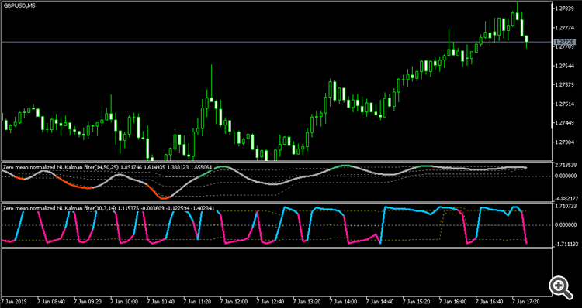Click the 1.27774 price scale label

coord(565,28)
